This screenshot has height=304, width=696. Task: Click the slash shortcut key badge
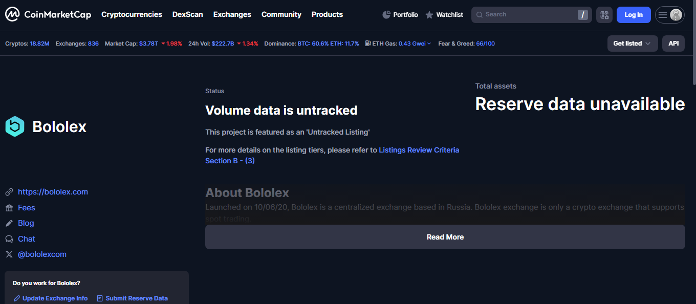(582, 15)
